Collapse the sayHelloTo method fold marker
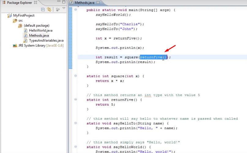 point(76,123)
